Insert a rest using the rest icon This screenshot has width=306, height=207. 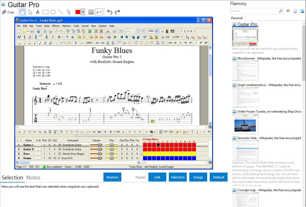point(76,43)
